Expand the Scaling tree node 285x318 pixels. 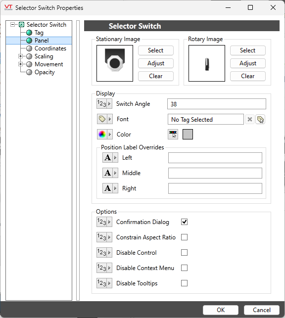20,56
